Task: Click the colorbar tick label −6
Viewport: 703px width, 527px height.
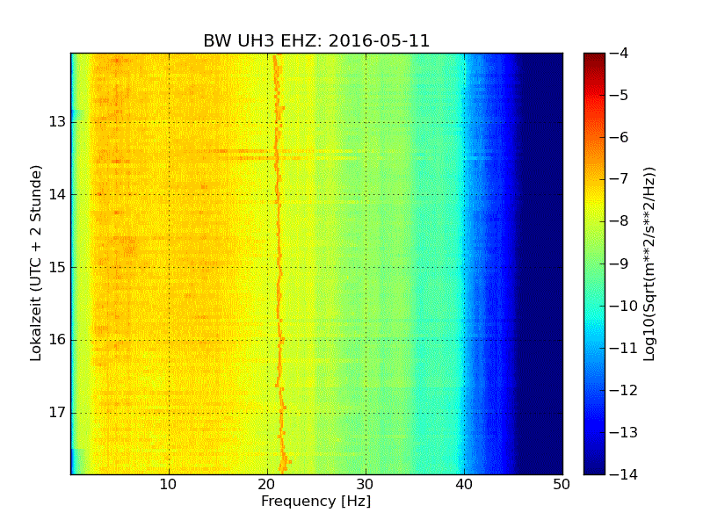Action: point(619,138)
